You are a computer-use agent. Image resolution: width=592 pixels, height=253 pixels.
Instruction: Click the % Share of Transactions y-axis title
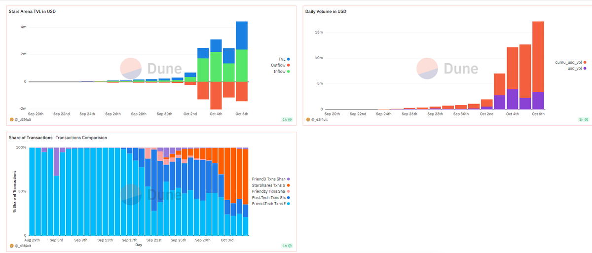(x=15, y=192)
